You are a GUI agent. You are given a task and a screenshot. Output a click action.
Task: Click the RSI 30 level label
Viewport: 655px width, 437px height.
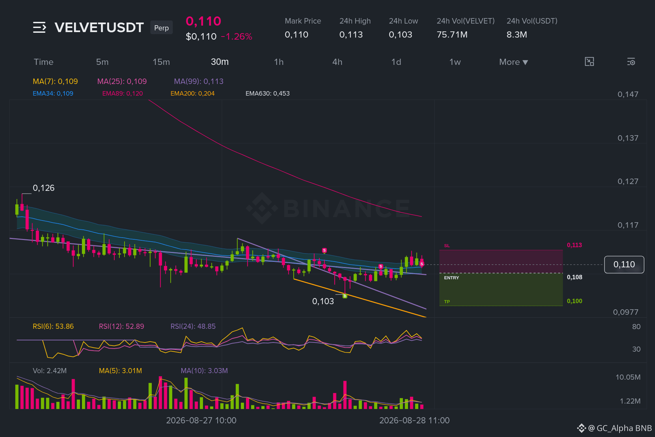point(636,349)
